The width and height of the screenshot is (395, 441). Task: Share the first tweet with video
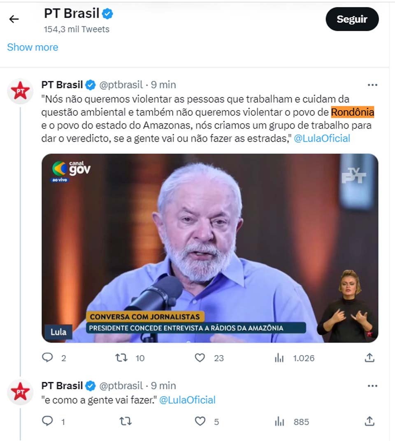tap(369, 358)
